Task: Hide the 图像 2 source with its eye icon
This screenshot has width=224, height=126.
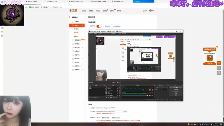Action: point(117,89)
